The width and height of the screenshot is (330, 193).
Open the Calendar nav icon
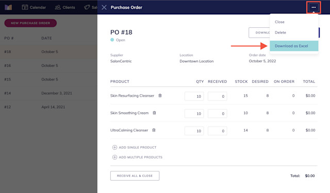point(25,7)
